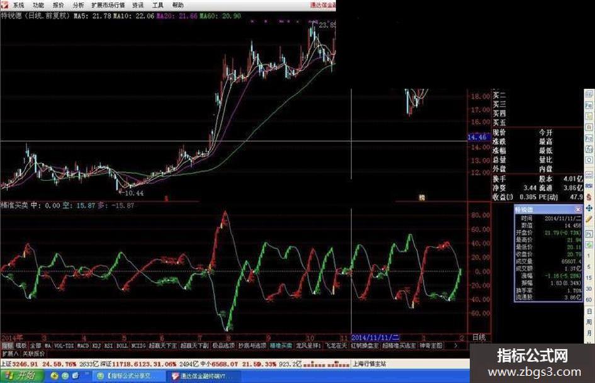Select the 抄底与逃顶 indicator tab

pyautogui.click(x=252, y=345)
